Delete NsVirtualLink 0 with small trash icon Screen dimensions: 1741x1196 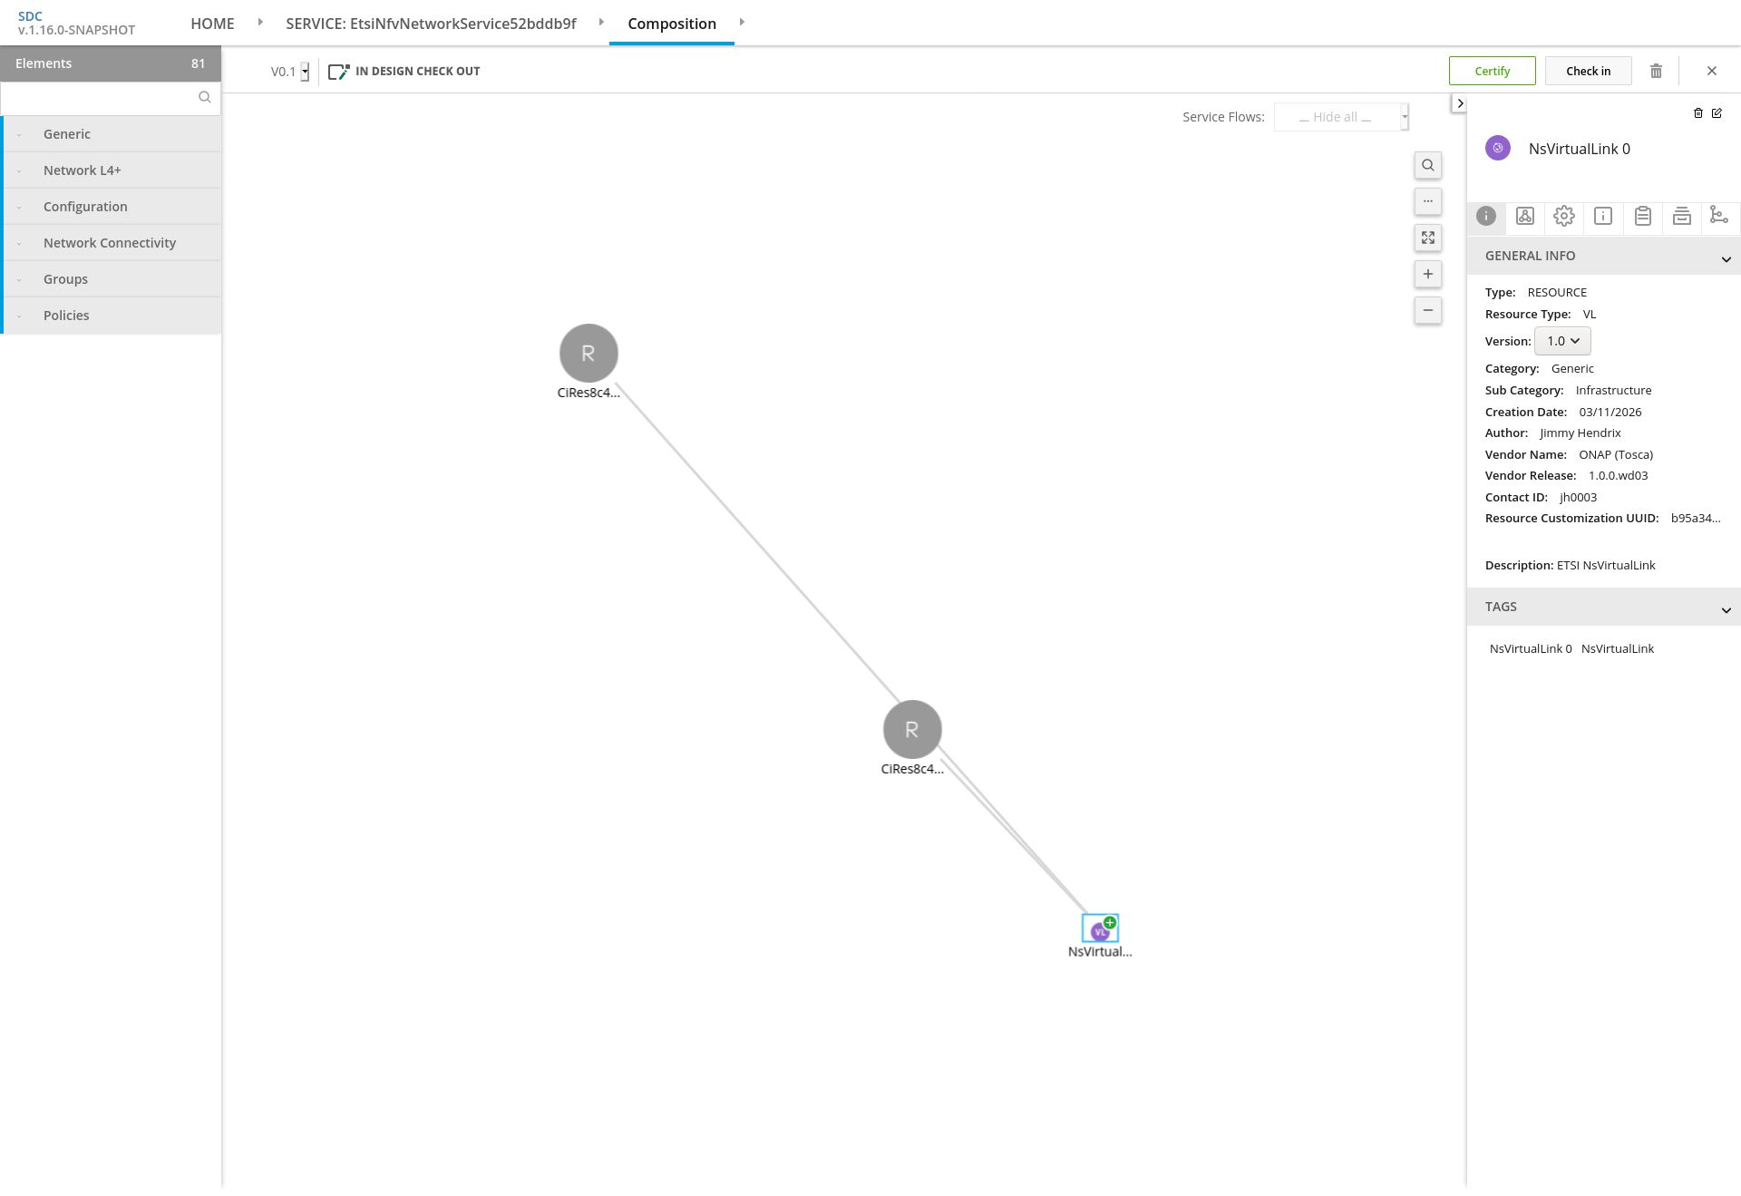coord(1698,113)
